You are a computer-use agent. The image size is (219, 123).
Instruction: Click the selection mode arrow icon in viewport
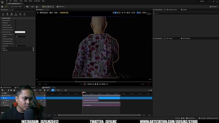tap(114, 13)
